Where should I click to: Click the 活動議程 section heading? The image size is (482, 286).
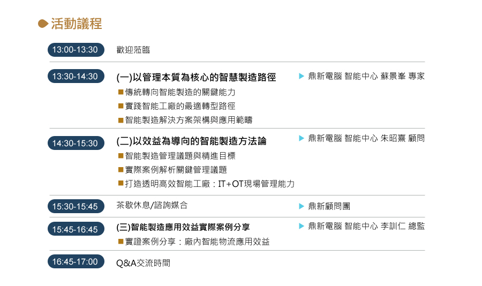coord(76,24)
